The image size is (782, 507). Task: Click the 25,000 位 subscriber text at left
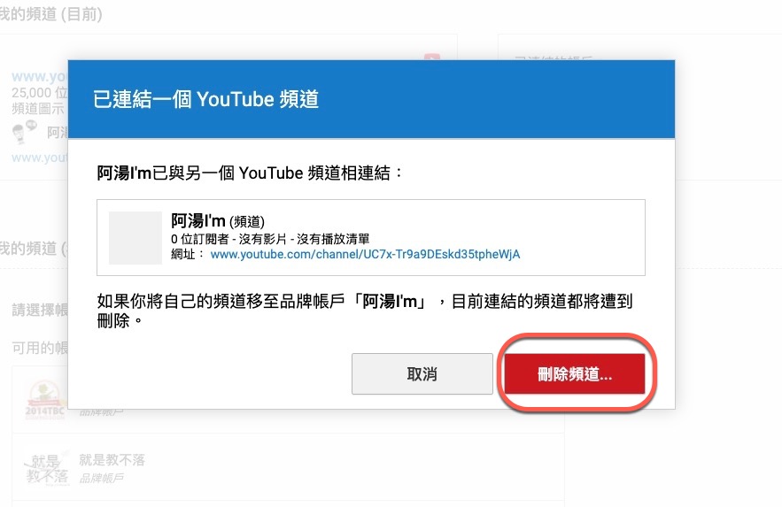39,93
